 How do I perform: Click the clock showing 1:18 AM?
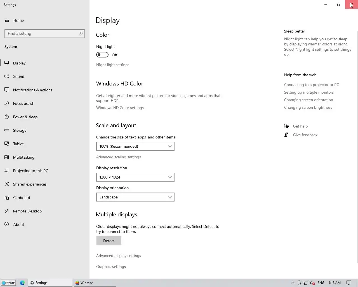tap(335, 283)
